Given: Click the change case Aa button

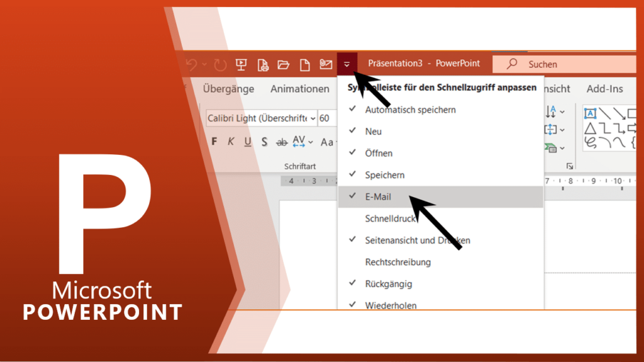Looking at the screenshot, I should pyautogui.click(x=328, y=142).
